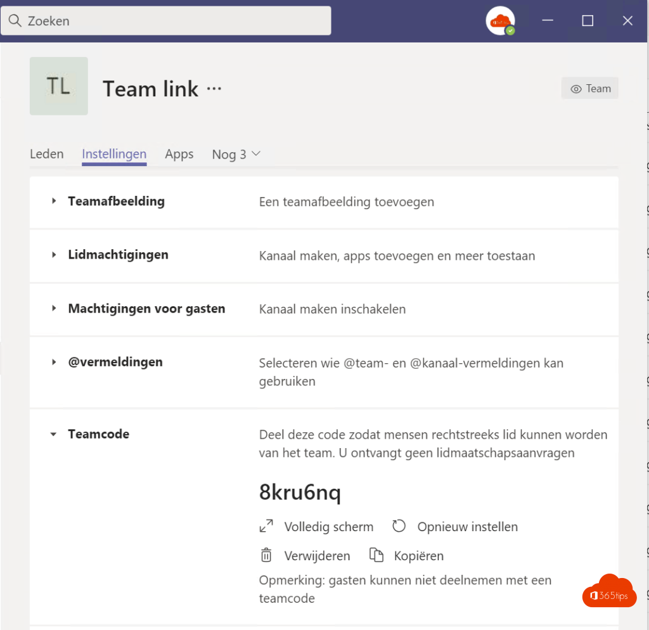Expand the Lidmachtigingen section arrow
649x630 pixels.
(x=54, y=255)
